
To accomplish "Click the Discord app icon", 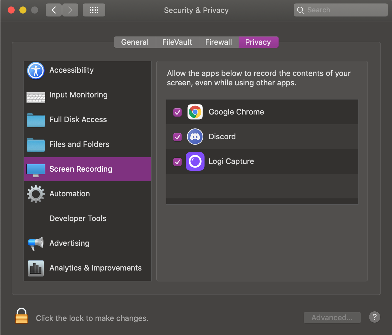I will 195,137.
